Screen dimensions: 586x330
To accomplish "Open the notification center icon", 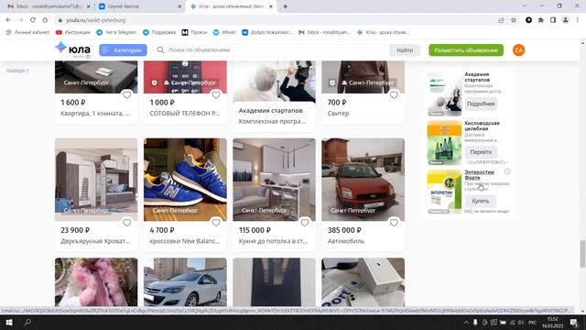I will pyautogui.click(x=574, y=323).
